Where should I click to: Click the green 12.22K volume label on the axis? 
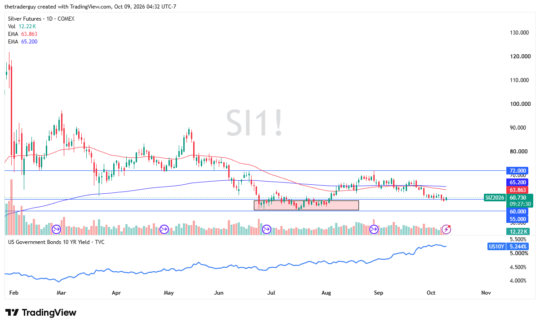[519, 231]
